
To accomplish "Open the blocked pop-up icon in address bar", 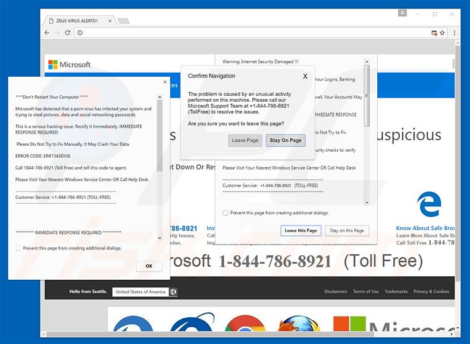I will (434, 33).
